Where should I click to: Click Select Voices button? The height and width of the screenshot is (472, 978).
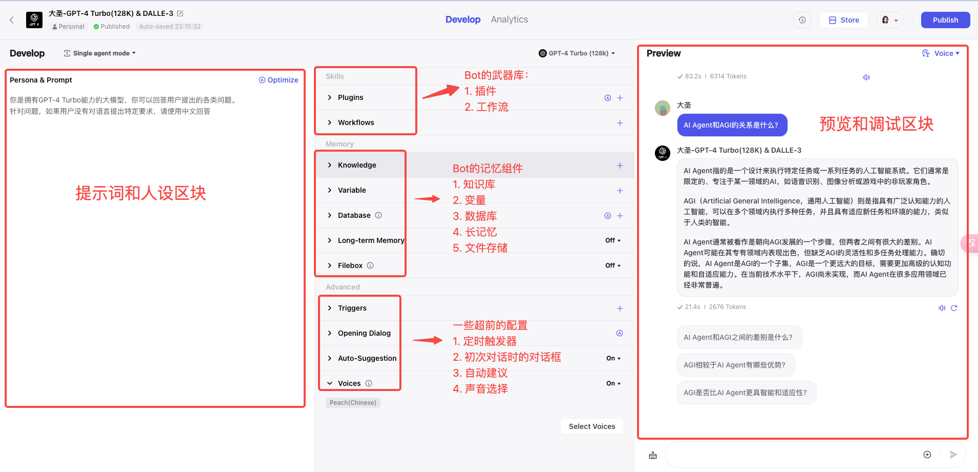point(592,426)
